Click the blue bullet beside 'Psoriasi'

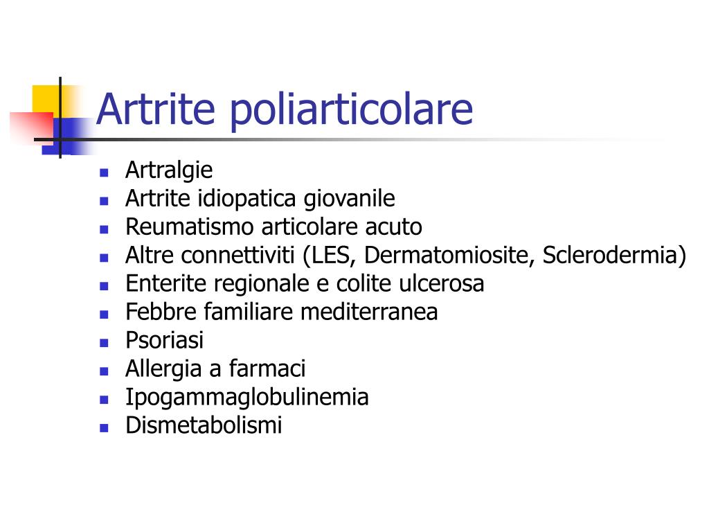coord(104,343)
